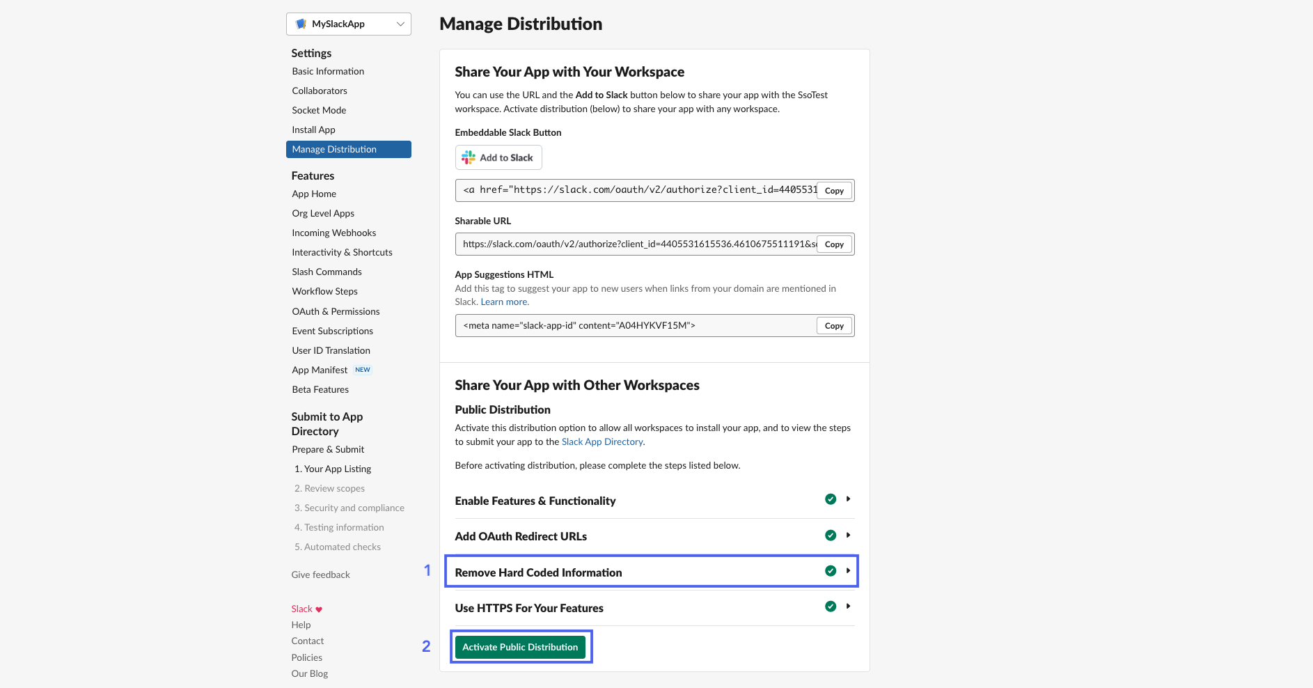Click green checkmark for Use HTTPS row
This screenshot has height=688, width=1313.
831,607
